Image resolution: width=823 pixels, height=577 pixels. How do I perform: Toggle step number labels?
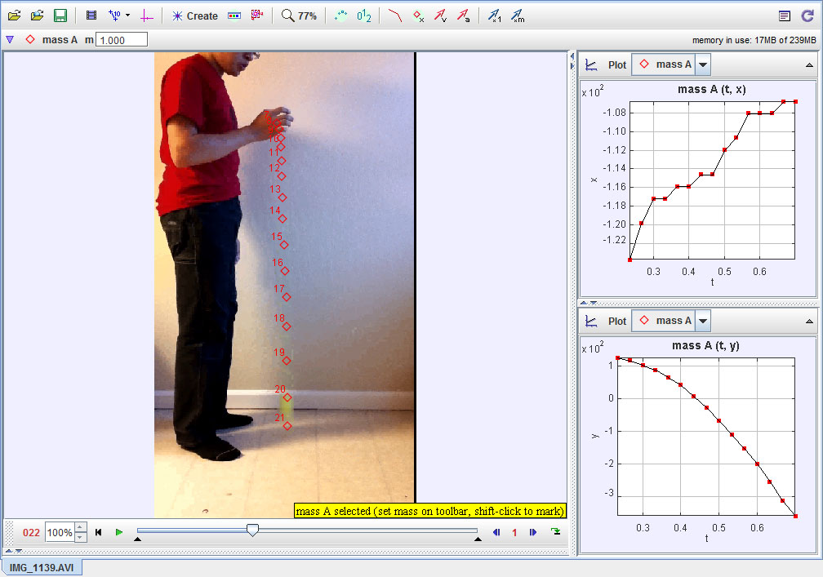pyautogui.click(x=366, y=15)
